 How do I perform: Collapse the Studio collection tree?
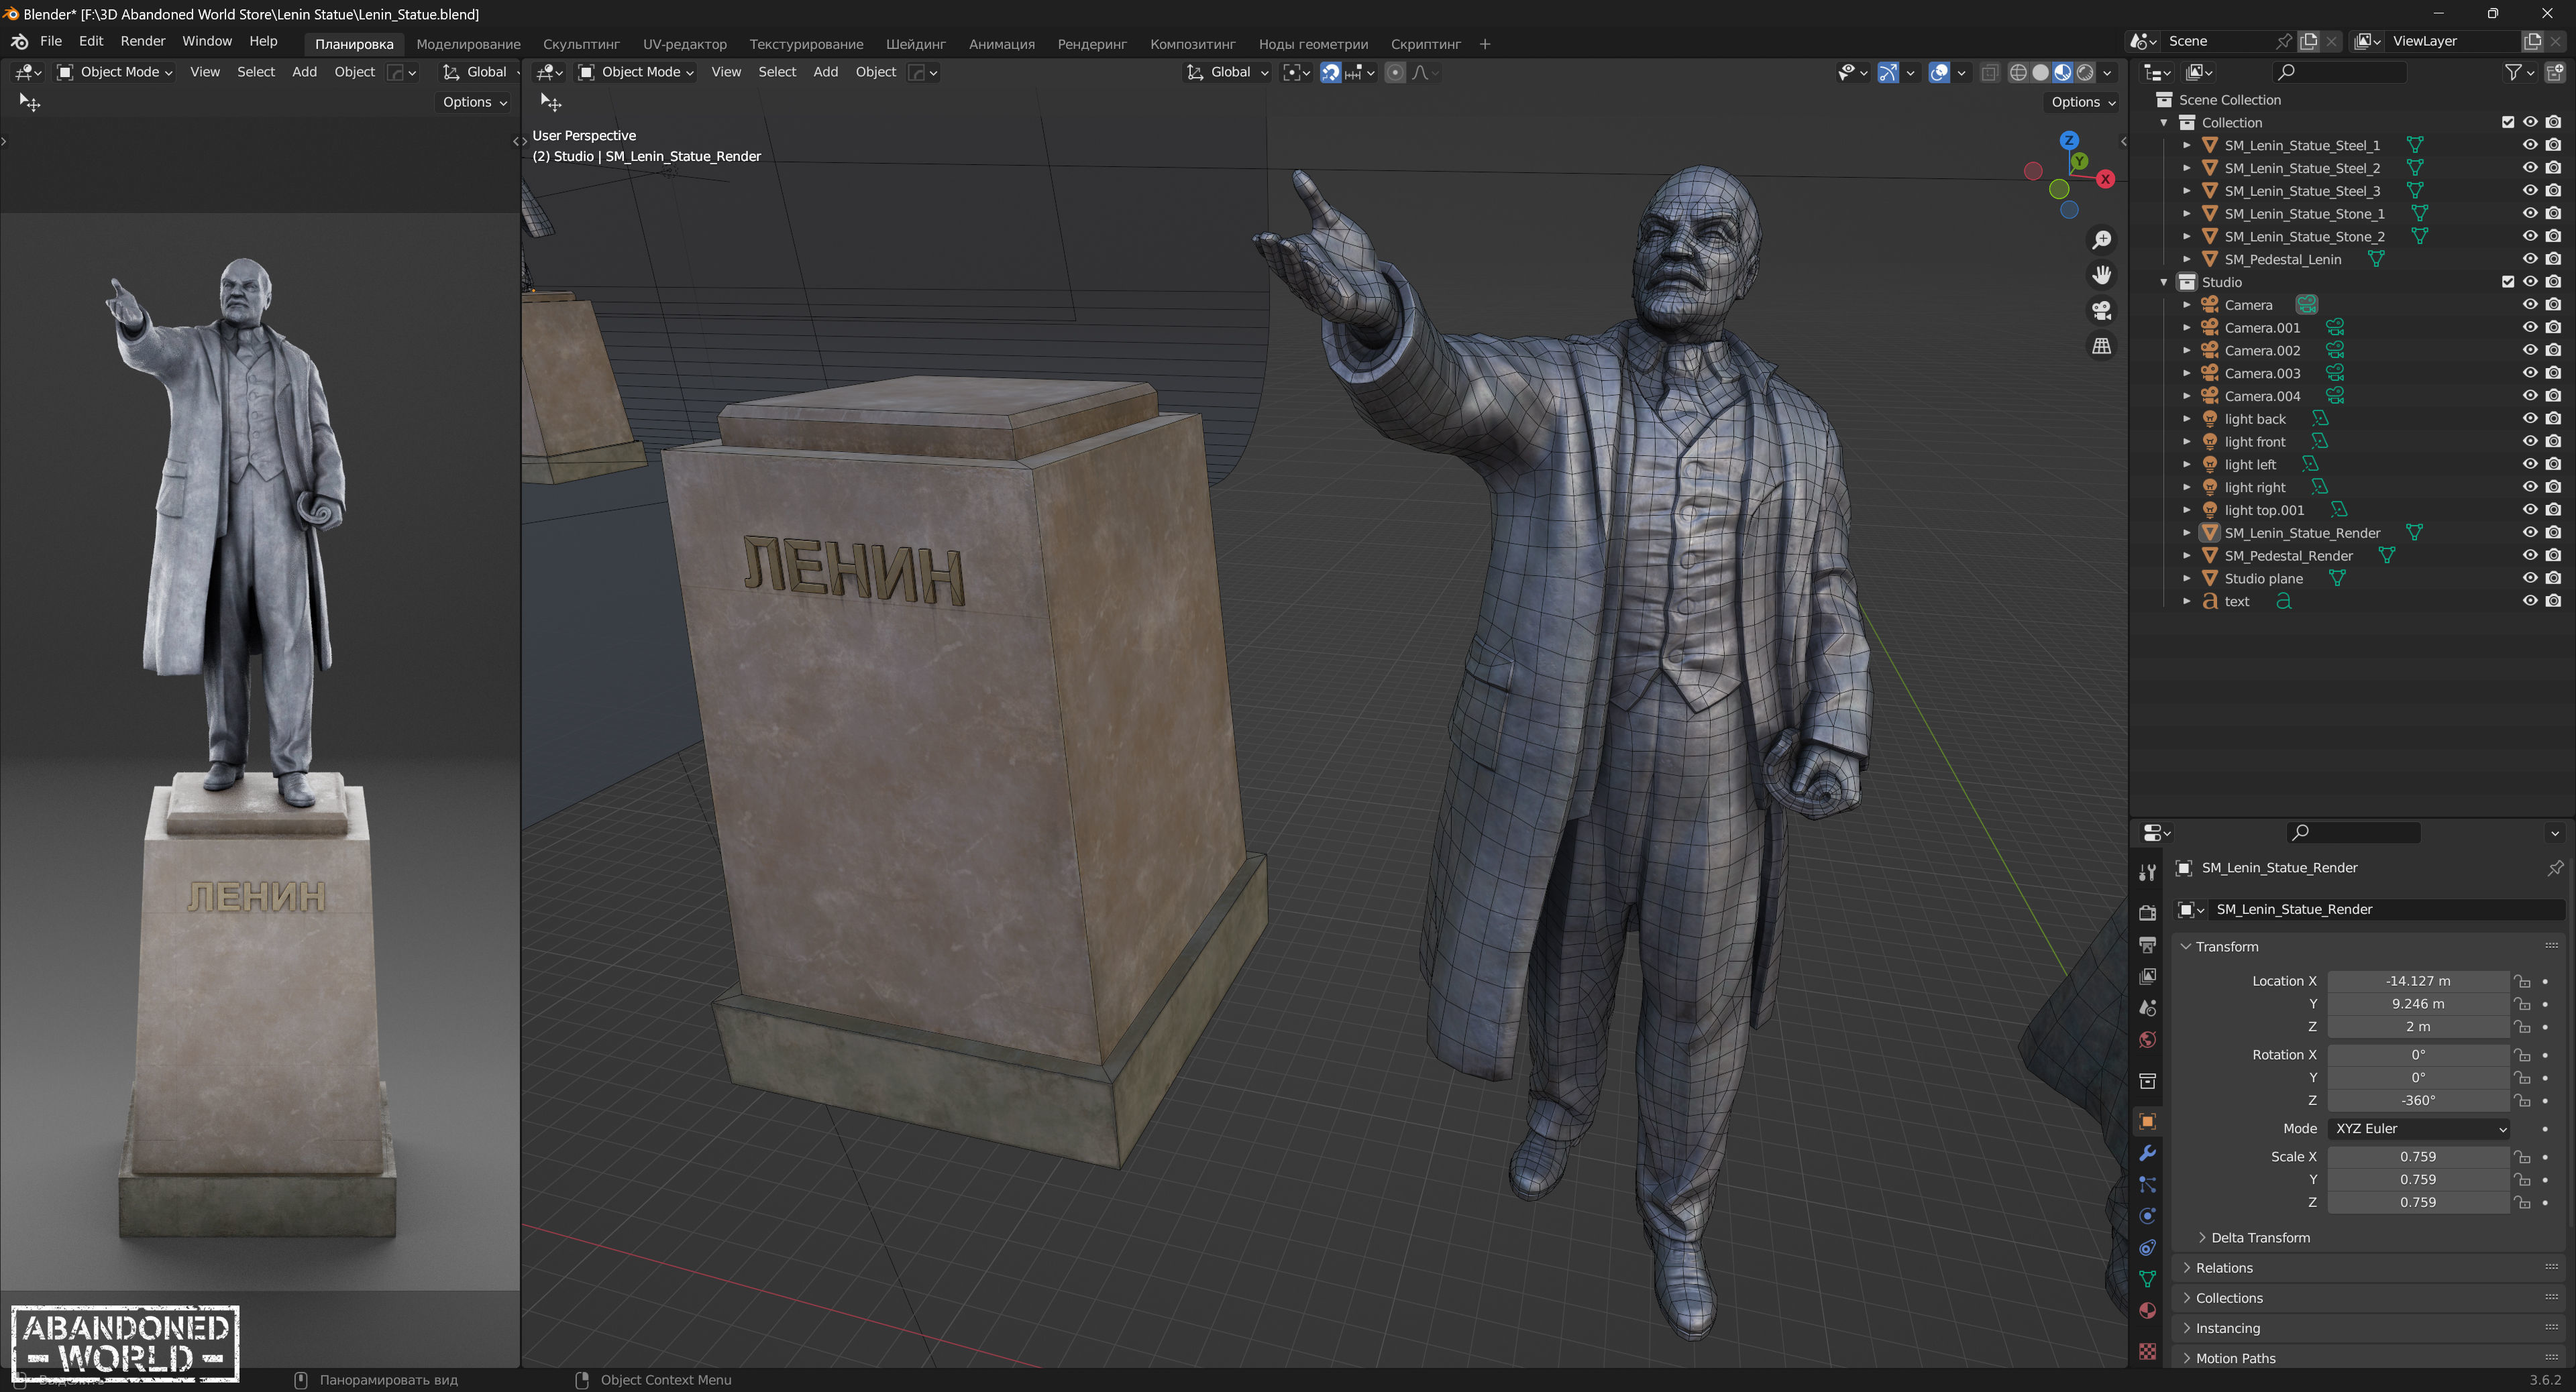click(x=2164, y=282)
